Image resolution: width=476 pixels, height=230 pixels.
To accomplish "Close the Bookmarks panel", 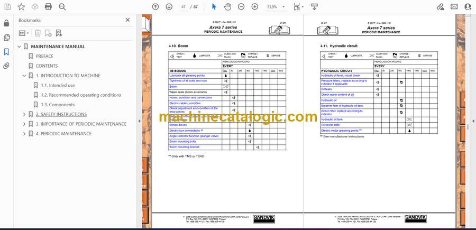I will [x=127, y=20].
